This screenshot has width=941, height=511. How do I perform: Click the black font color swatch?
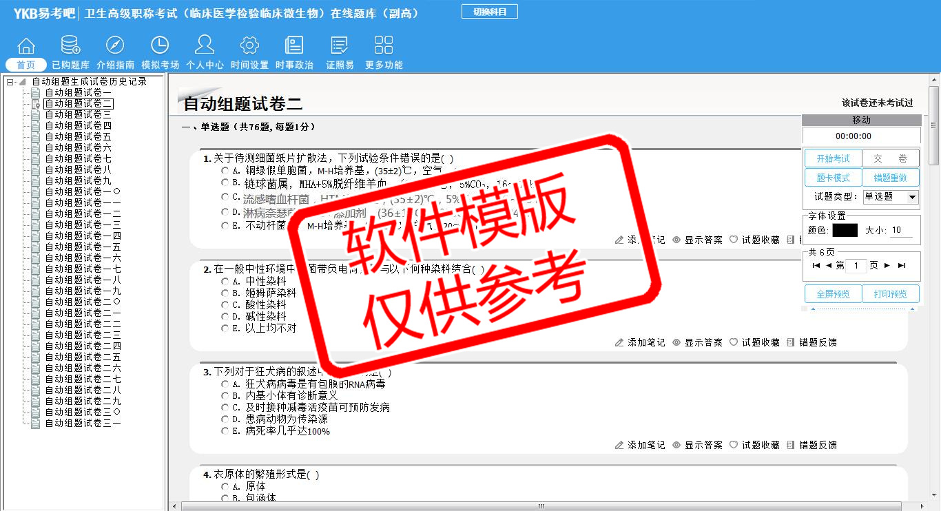(x=845, y=231)
